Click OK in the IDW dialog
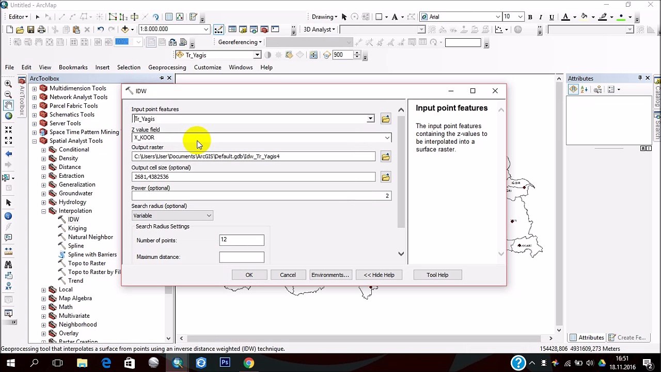The image size is (661, 372). click(249, 275)
